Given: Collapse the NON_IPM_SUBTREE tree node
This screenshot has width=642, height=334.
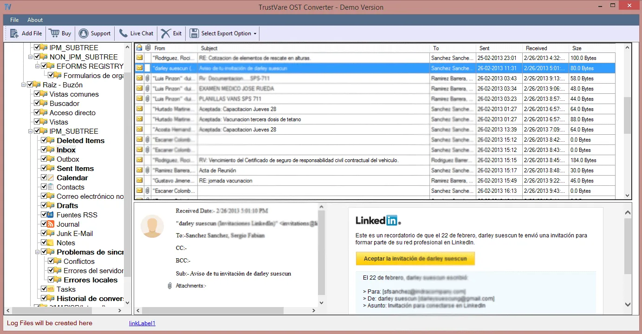Looking at the screenshot, I should tap(30, 57).
